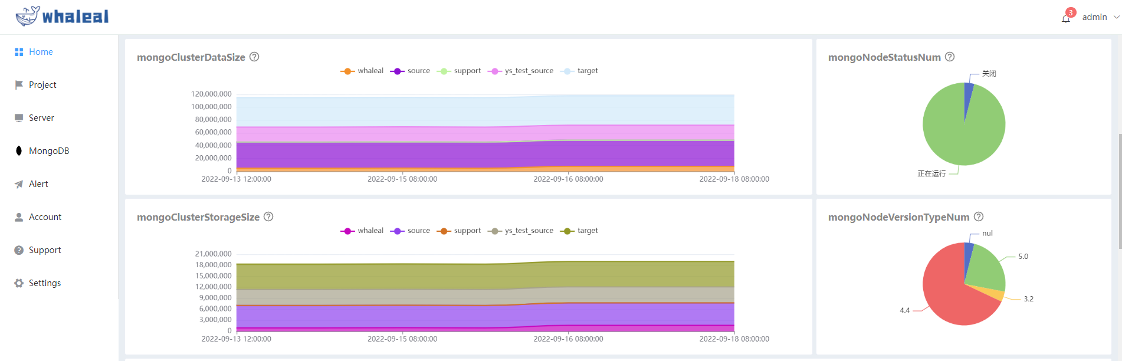Image resolution: width=1122 pixels, height=361 pixels.
Task: Click the mongoNodeStatusNum chart title
Action: [x=884, y=57]
